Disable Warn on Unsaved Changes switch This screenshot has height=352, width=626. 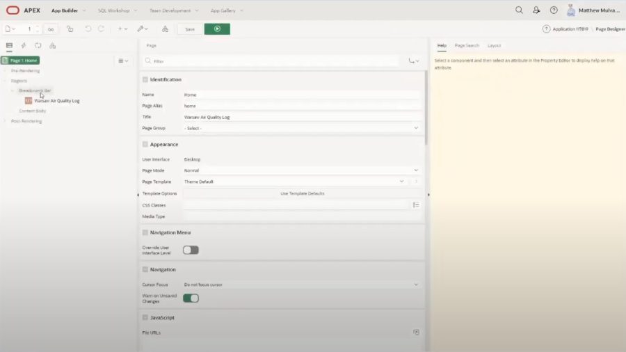[x=191, y=298]
